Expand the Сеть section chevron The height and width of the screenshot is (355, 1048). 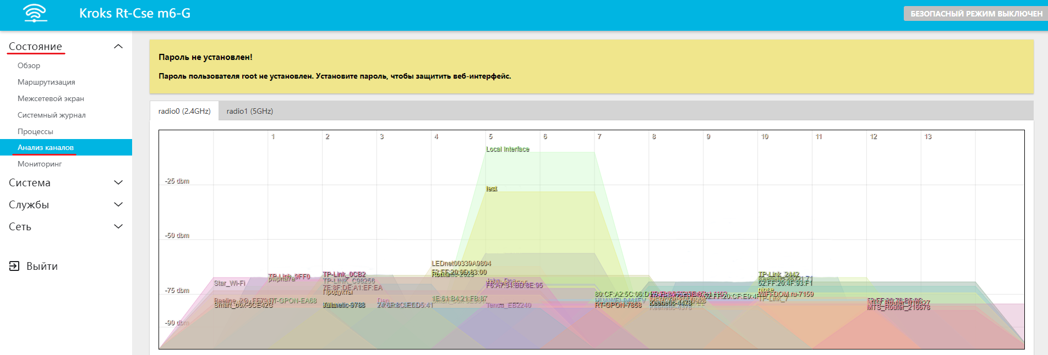click(x=118, y=226)
